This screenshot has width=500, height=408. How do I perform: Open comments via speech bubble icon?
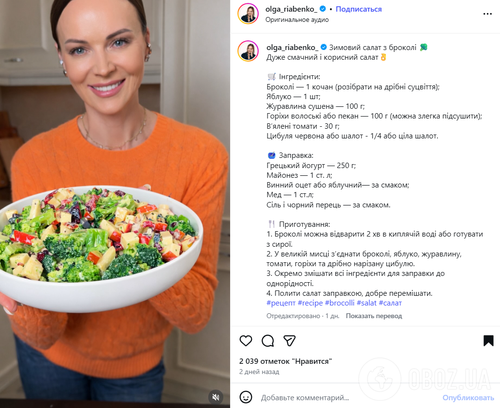click(268, 340)
